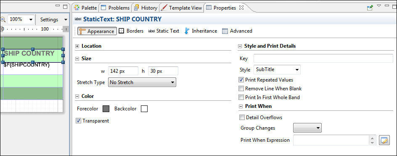Enable Remove Line When Blank

pos(241,89)
